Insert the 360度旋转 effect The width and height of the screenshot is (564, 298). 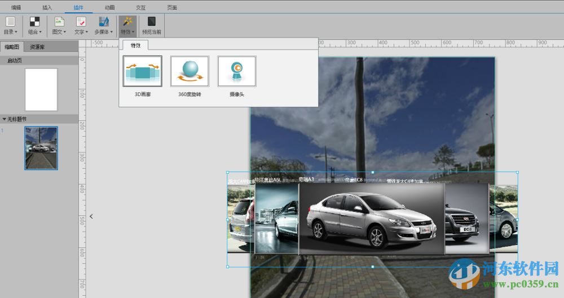tap(190, 71)
